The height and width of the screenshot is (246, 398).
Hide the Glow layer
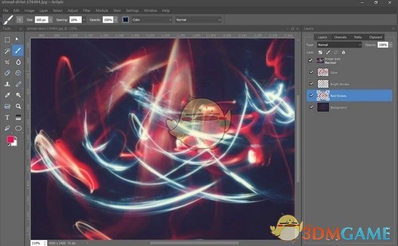tap(311, 72)
